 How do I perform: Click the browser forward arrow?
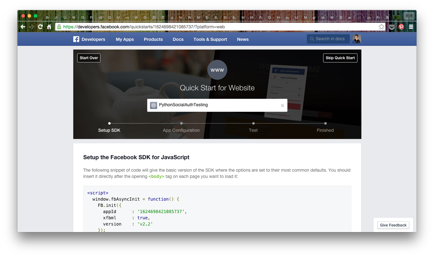31,27
